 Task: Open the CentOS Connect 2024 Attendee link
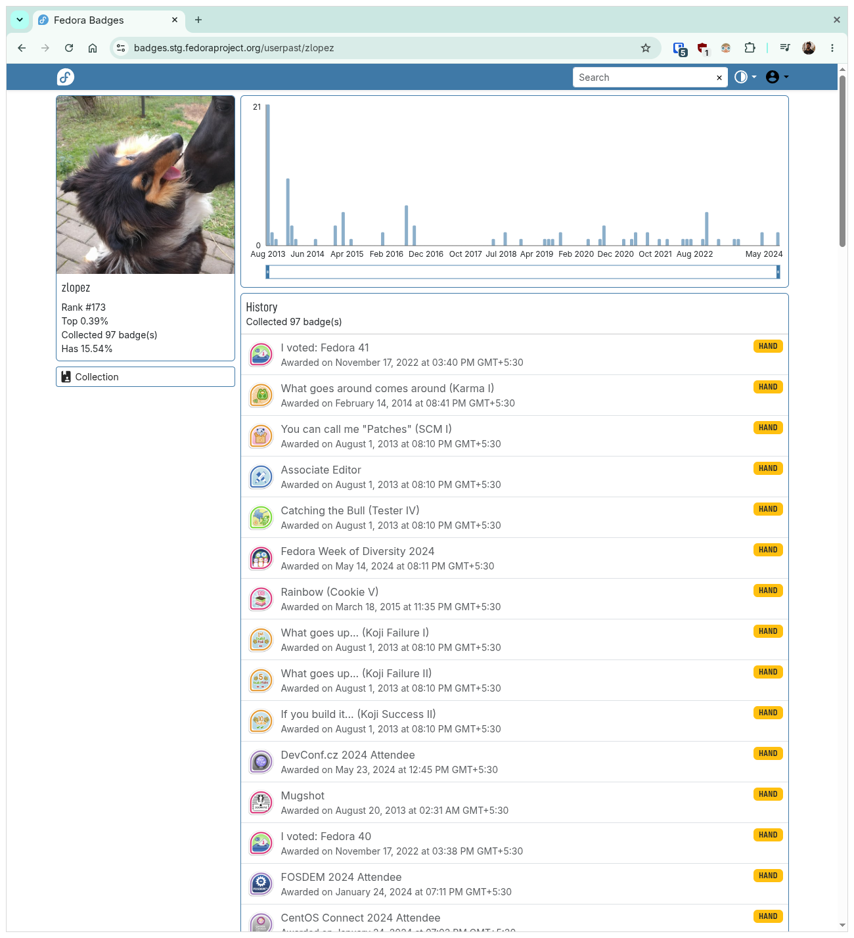click(361, 918)
